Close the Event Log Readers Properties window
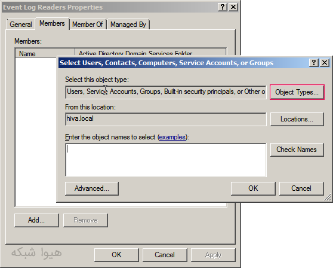Viewport: 333px width, 268px height. [233, 7]
